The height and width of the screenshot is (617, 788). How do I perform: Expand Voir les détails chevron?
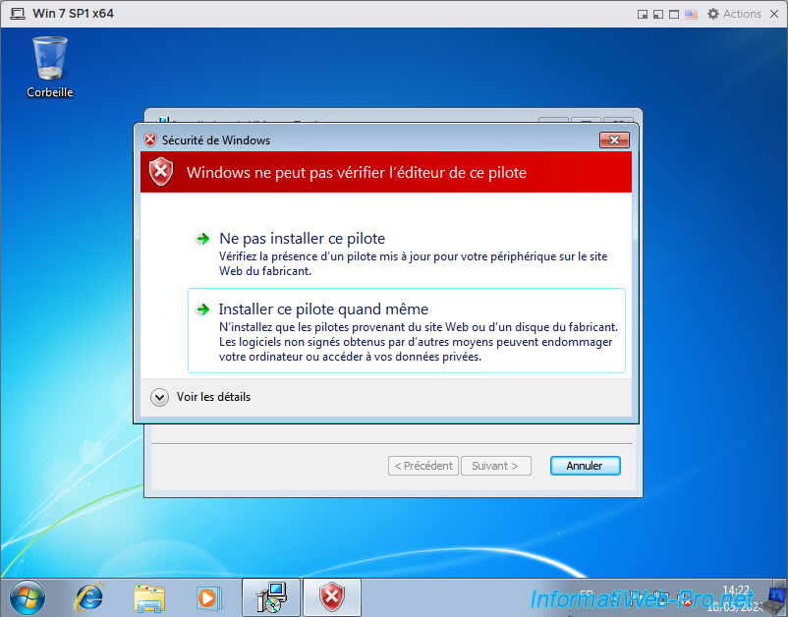[x=159, y=397]
